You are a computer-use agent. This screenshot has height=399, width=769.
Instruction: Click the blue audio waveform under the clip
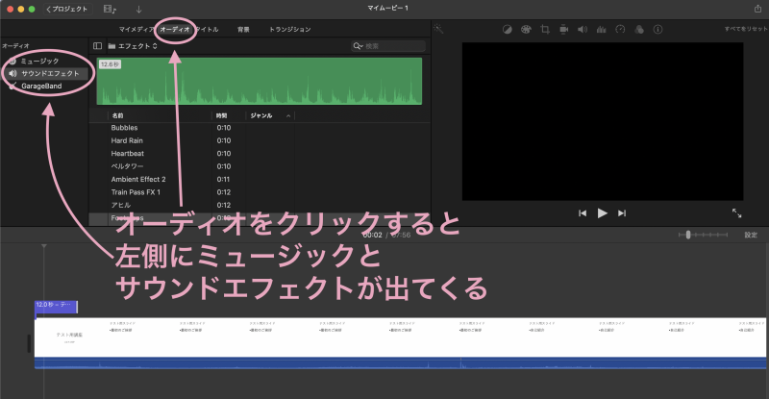pyautogui.click(x=400, y=363)
